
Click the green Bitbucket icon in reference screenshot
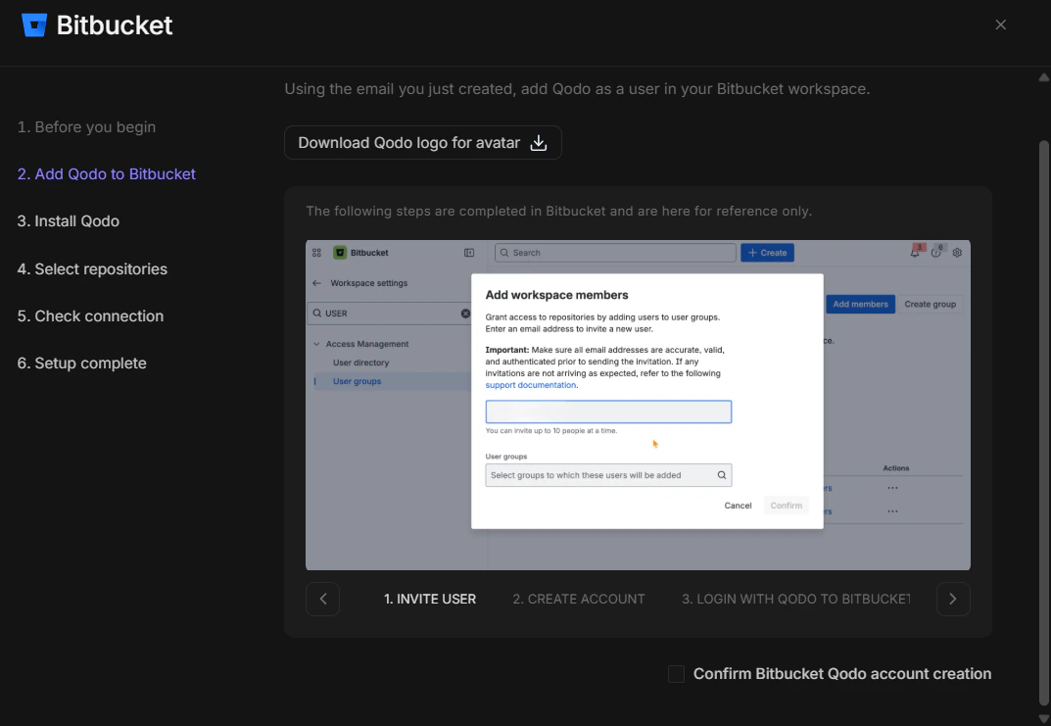tap(340, 253)
